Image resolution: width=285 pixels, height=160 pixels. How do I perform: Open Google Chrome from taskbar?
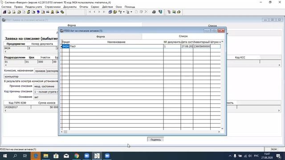pyautogui.click(x=77, y=156)
